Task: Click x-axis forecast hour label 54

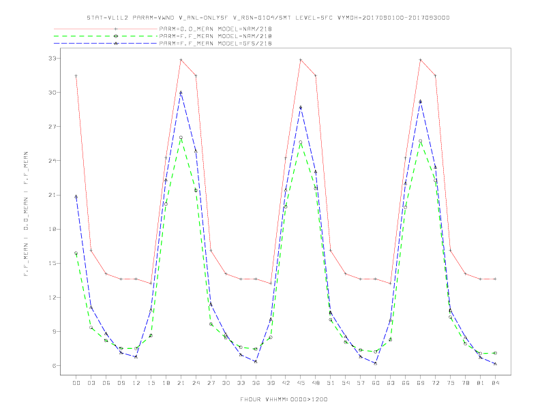Action: [346, 383]
